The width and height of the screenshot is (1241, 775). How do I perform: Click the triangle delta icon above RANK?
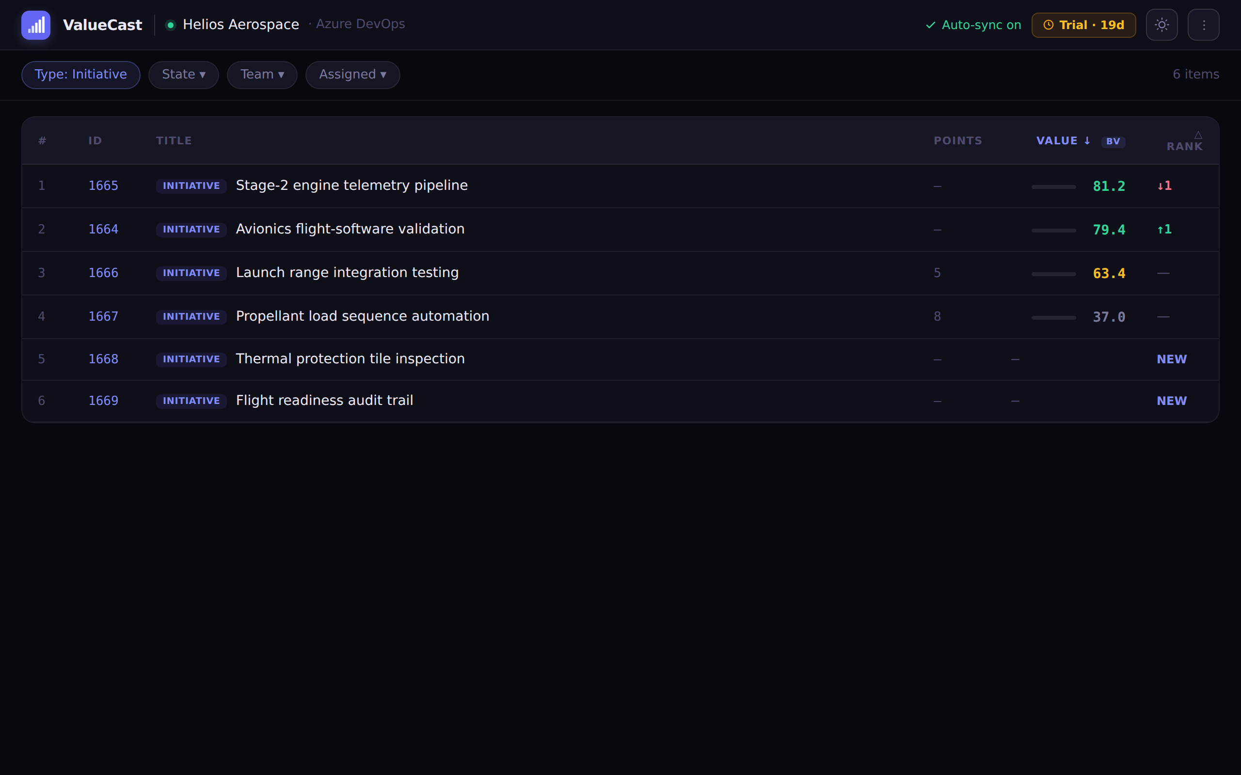[1198, 135]
